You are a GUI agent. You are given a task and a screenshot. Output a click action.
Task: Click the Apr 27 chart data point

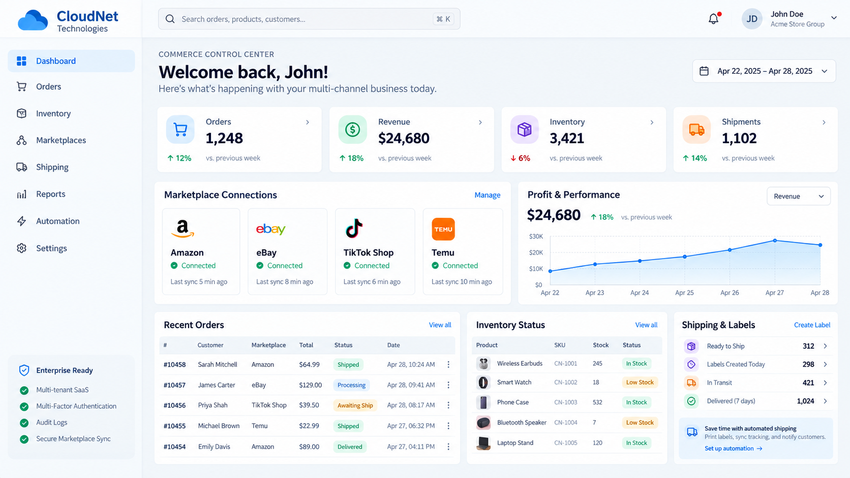pos(775,240)
